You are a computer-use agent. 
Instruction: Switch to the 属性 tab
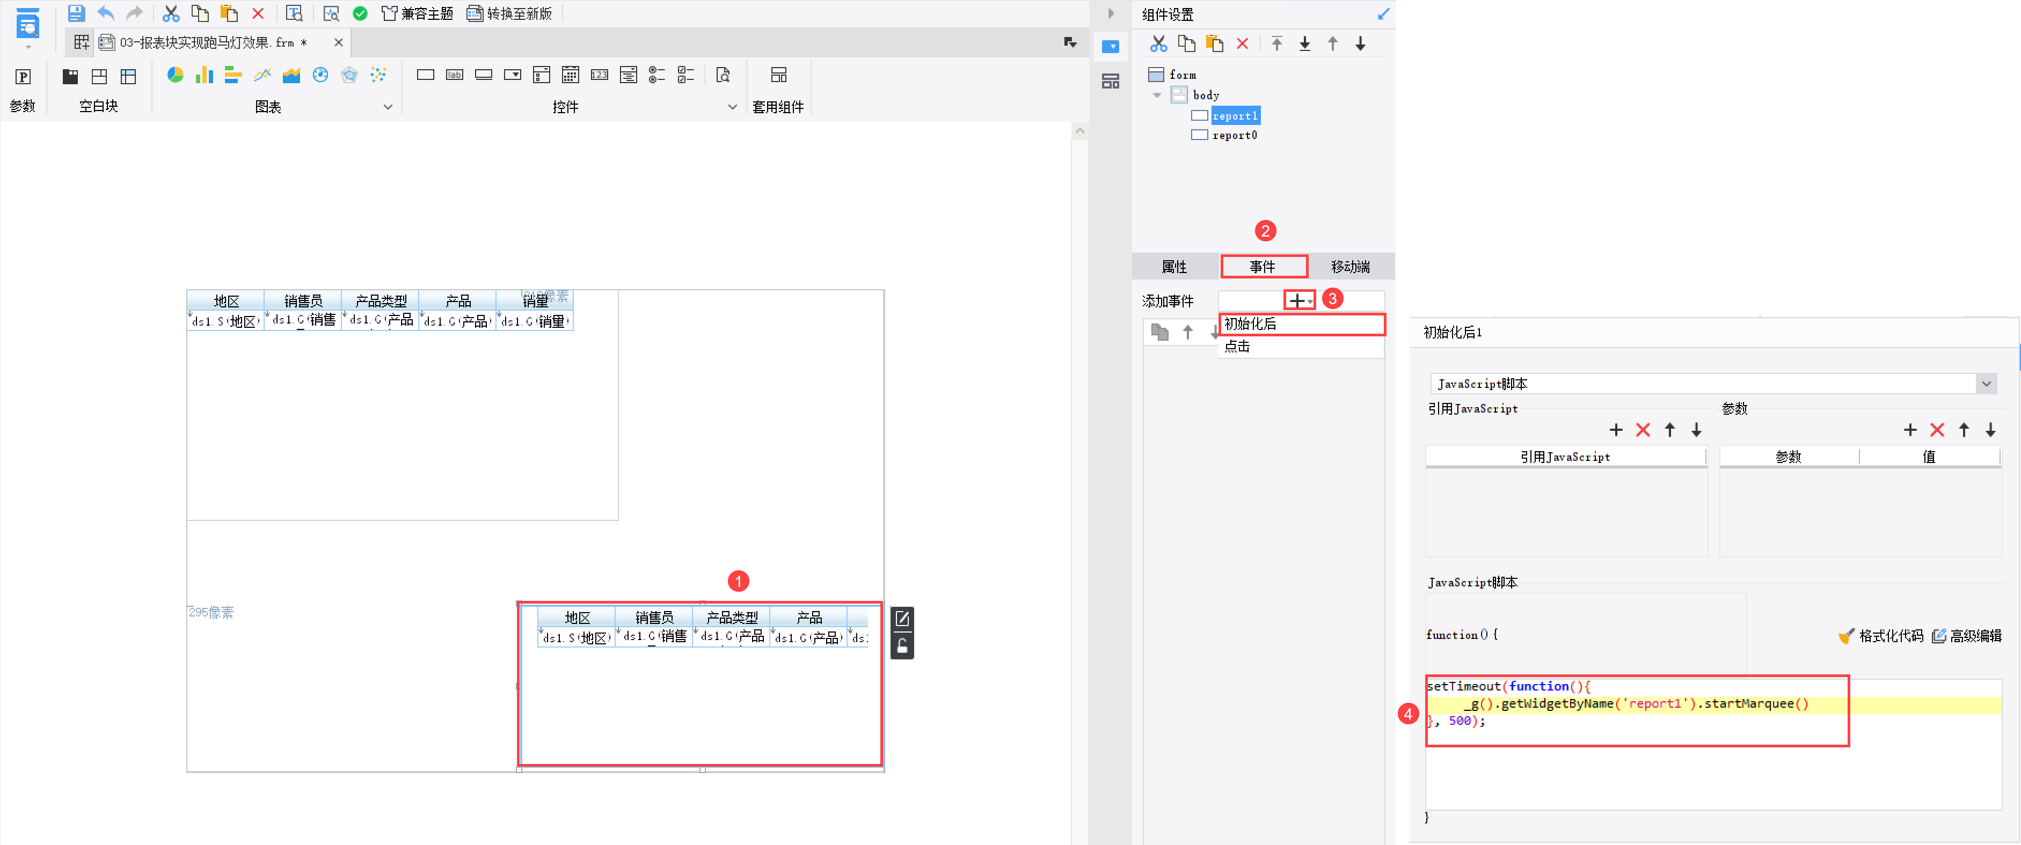[1174, 267]
